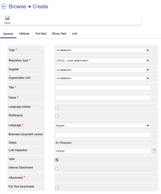Open the Last inspection calendar picker
The height and width of the screenshot is (194, 161).
[x=154, y=151]
